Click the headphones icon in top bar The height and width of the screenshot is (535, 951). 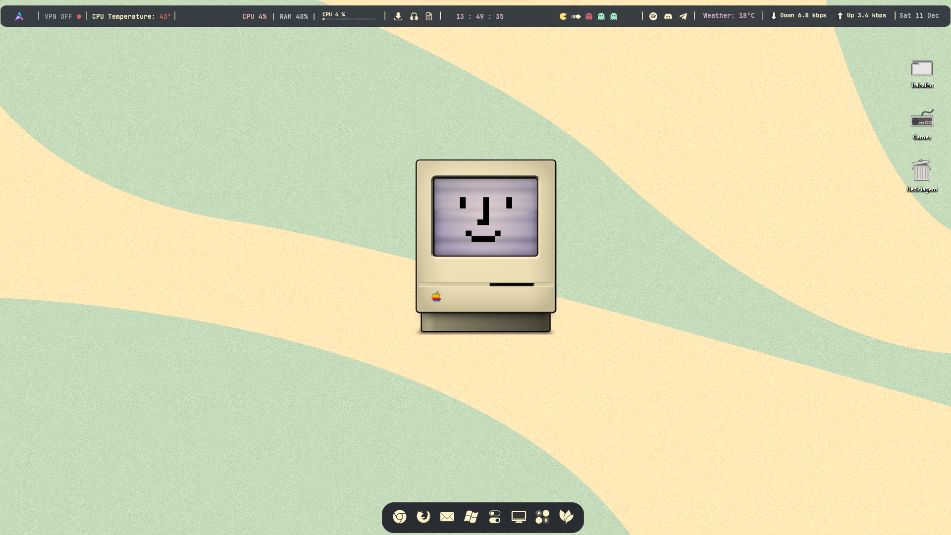414,16
